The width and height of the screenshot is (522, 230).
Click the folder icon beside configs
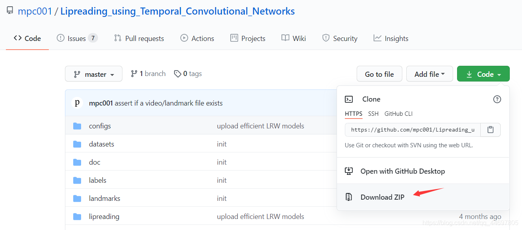pyautogui.click(x=77, y=126)
